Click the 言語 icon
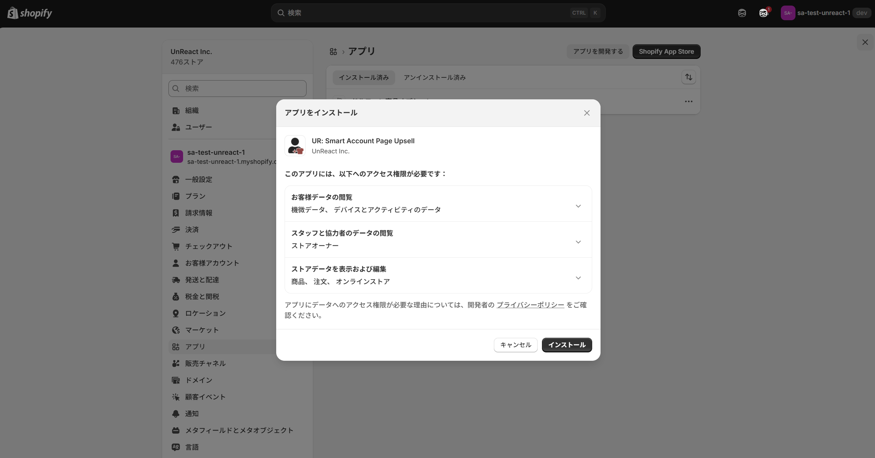The image size is (875, 458). click(176, 447)
